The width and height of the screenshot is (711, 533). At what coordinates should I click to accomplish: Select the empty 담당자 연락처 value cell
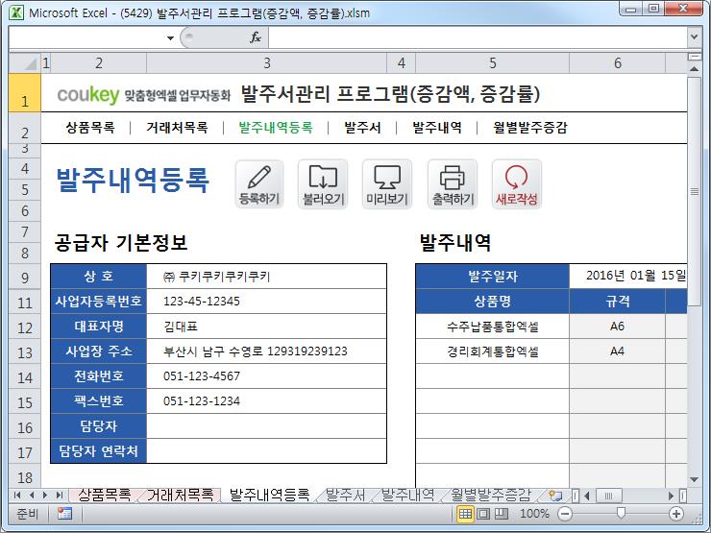pyautogui.click(x=267, y=451)
